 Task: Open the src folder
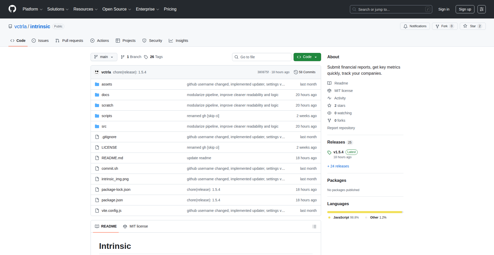[104, 126]
